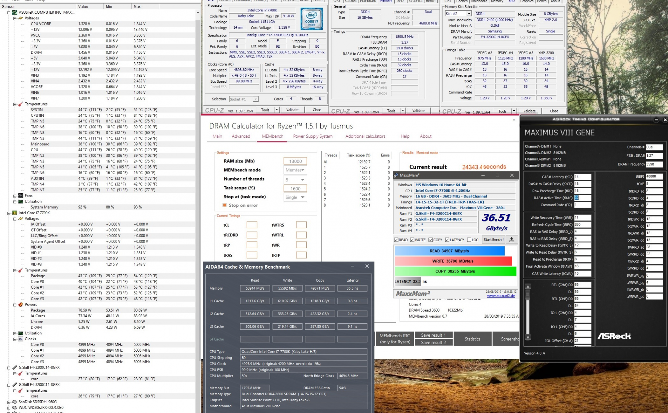This screenshot has height=413, width=668.
Task: Click the Fans icon in HWMonitor tree
Action: click(21, 196)
